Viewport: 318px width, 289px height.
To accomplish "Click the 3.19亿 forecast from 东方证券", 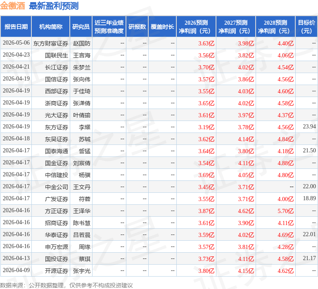I will (206, 127).
